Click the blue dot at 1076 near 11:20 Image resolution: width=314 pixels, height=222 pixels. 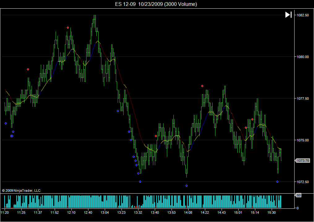click(6, 124)
